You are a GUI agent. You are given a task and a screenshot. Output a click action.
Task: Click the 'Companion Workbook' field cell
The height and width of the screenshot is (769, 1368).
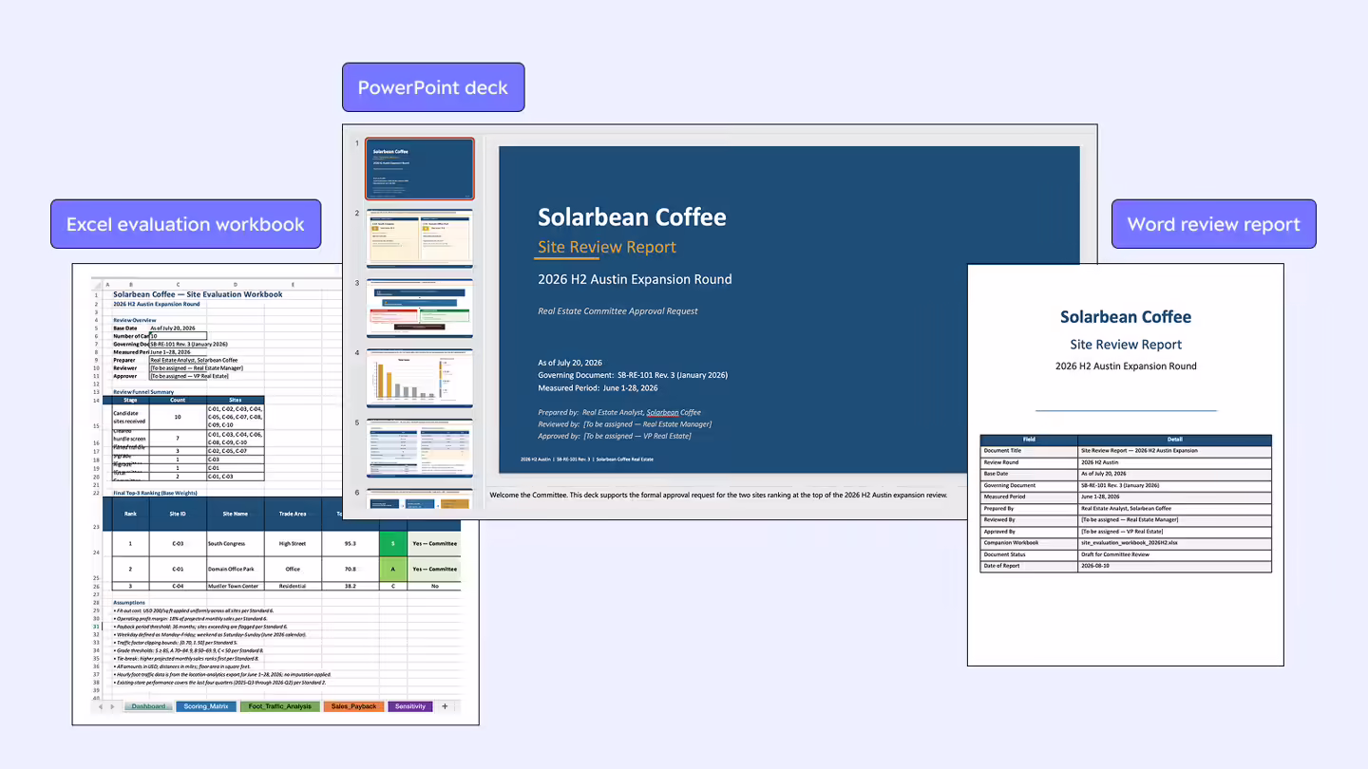click(1029, 543)
